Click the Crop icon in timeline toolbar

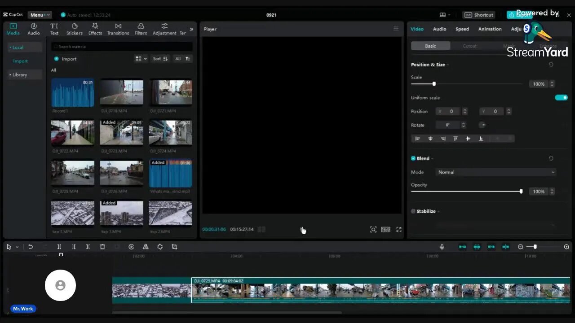click(x=174, y=247)
